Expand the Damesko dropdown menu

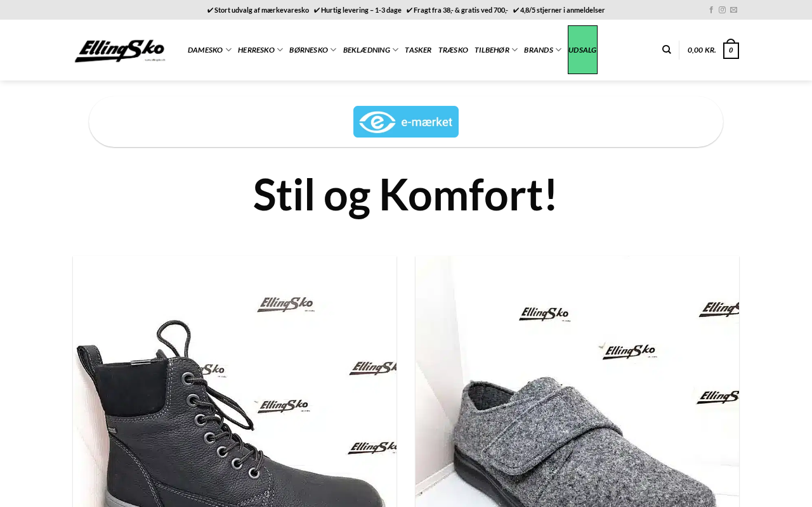tap(209, 50)
